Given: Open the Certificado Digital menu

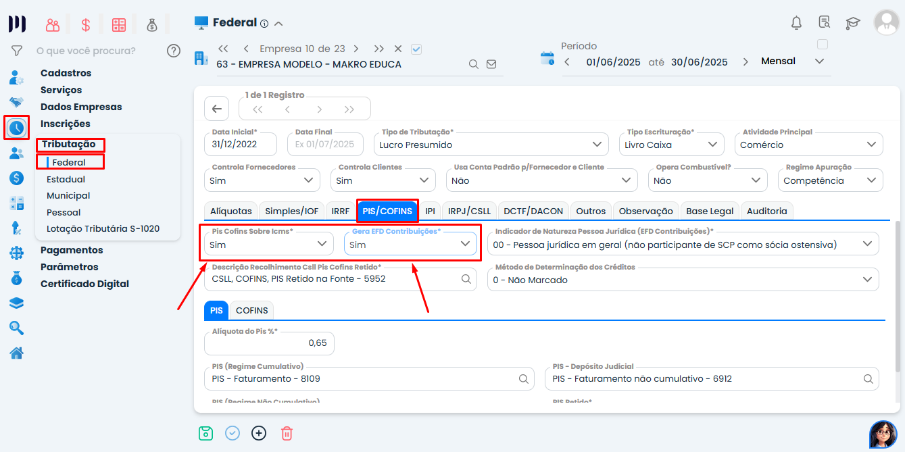Looking at the screenshot, I should tap(84, 284).
